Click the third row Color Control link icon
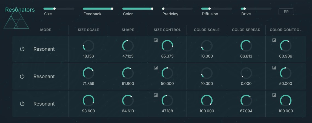 coord(274,95)
